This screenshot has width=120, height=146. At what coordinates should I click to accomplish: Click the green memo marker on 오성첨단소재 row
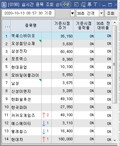(x=40, y=41)
